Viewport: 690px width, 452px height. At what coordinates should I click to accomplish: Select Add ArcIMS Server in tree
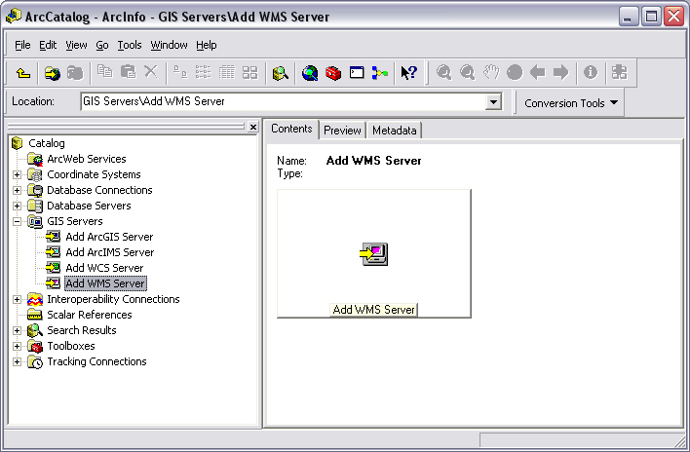109,252
